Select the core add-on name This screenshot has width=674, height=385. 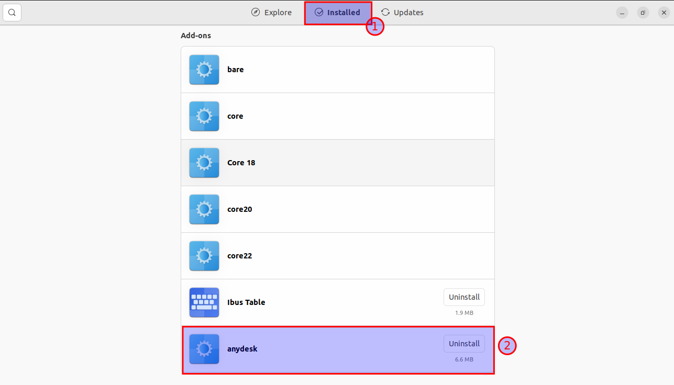[x=235, y=116]
